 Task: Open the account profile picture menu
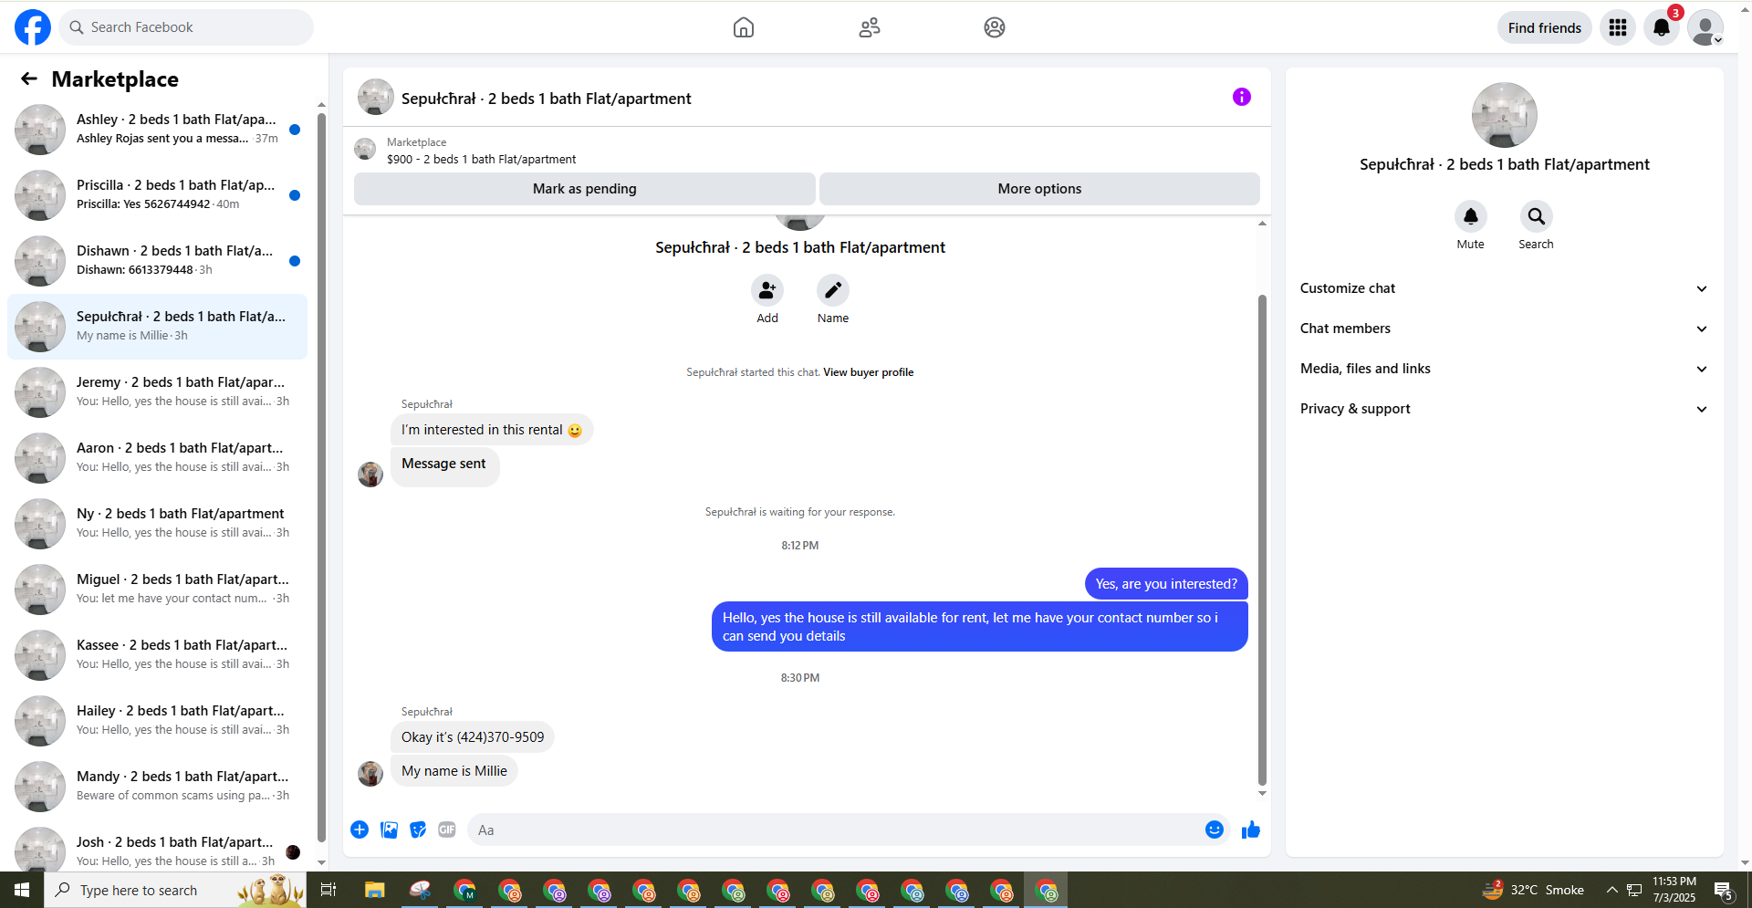1705,27
